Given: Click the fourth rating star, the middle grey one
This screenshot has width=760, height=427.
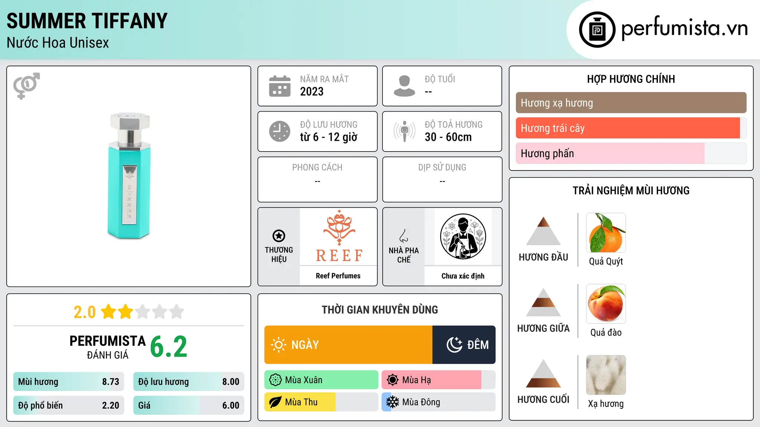Looking at the screenshot, I should (160, 312).
